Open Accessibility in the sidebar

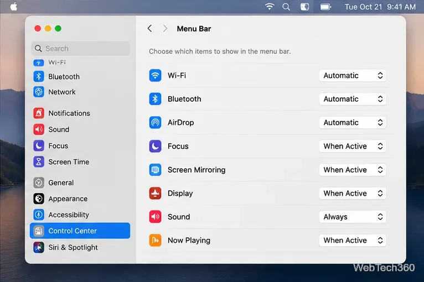(x=80, y=215)
